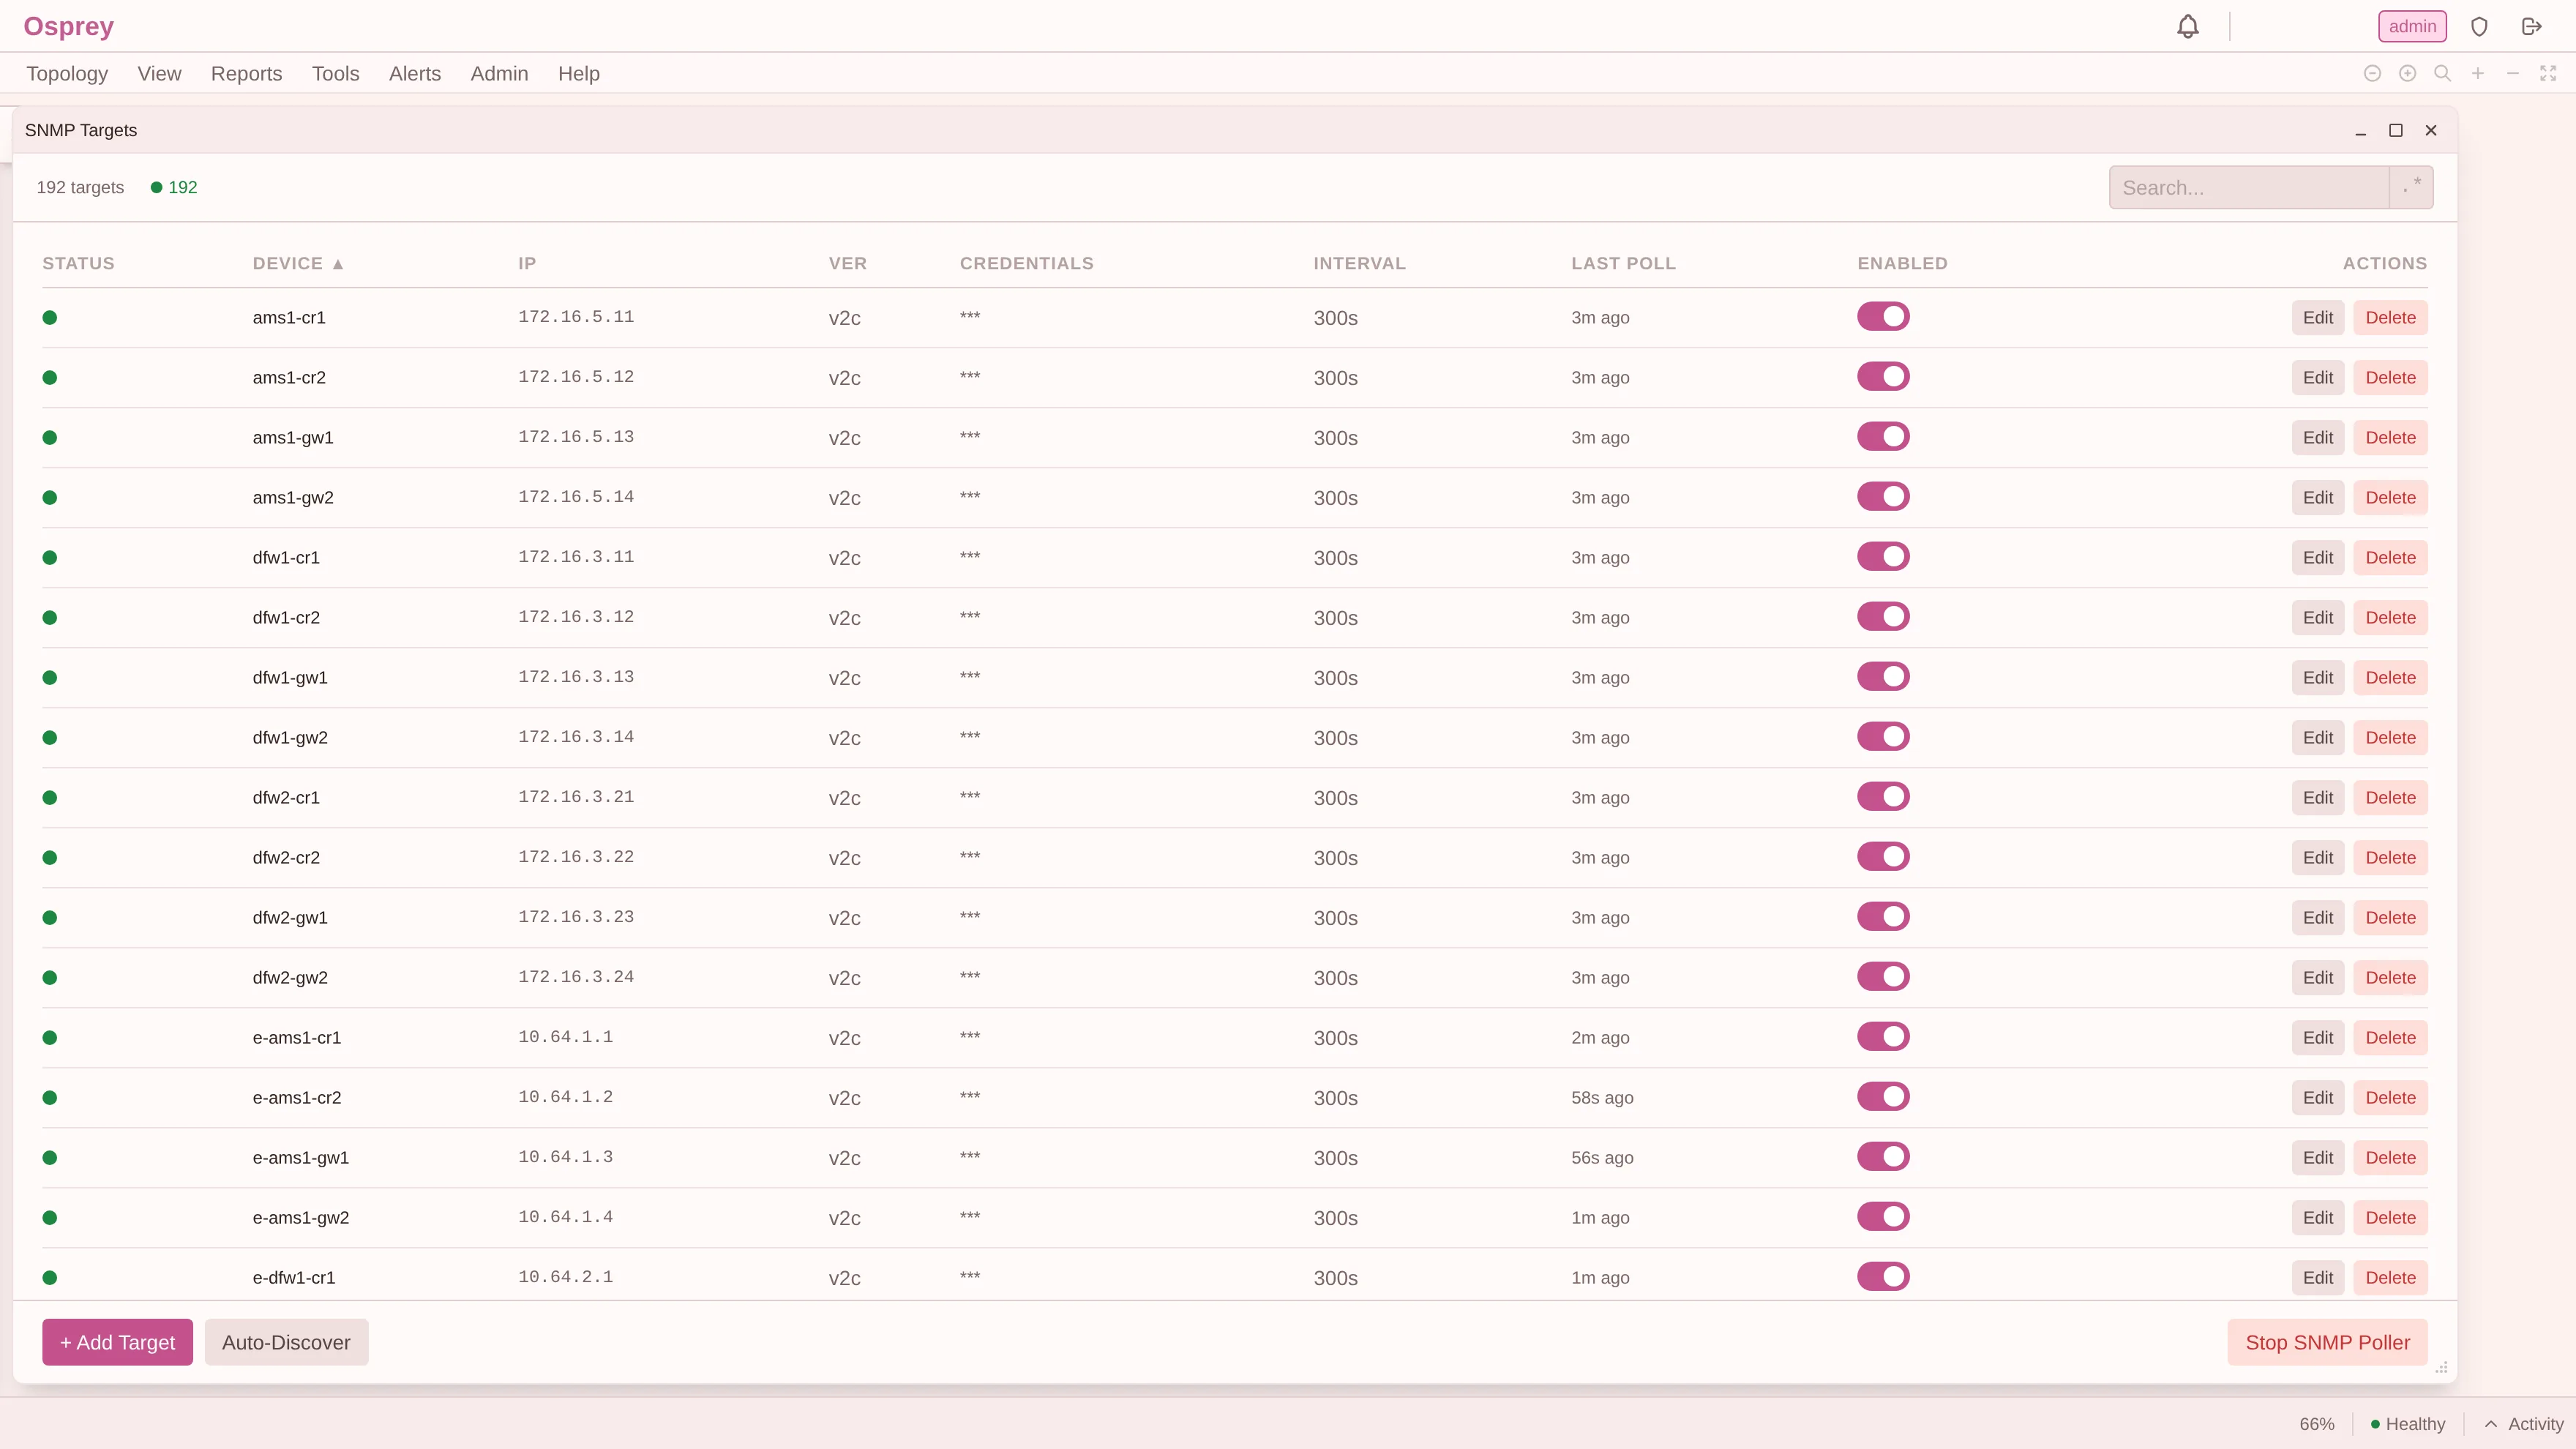The height and width of the screenshot is (1449, 2576).
Task: Toggle regex mode in the search box
Action: pyautogui.click(x=2411, y=187)
